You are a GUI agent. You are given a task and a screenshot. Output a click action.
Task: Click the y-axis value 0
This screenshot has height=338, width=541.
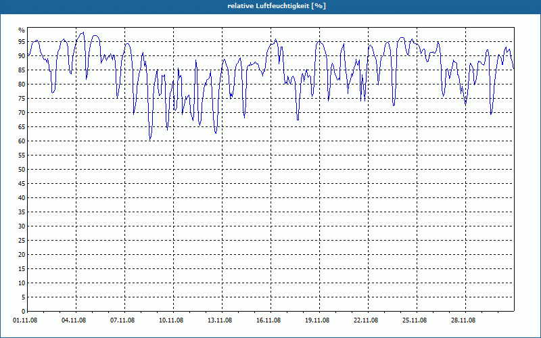[24, 312]
